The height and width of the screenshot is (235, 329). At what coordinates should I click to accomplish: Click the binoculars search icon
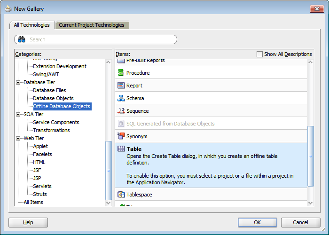[22, 39]
